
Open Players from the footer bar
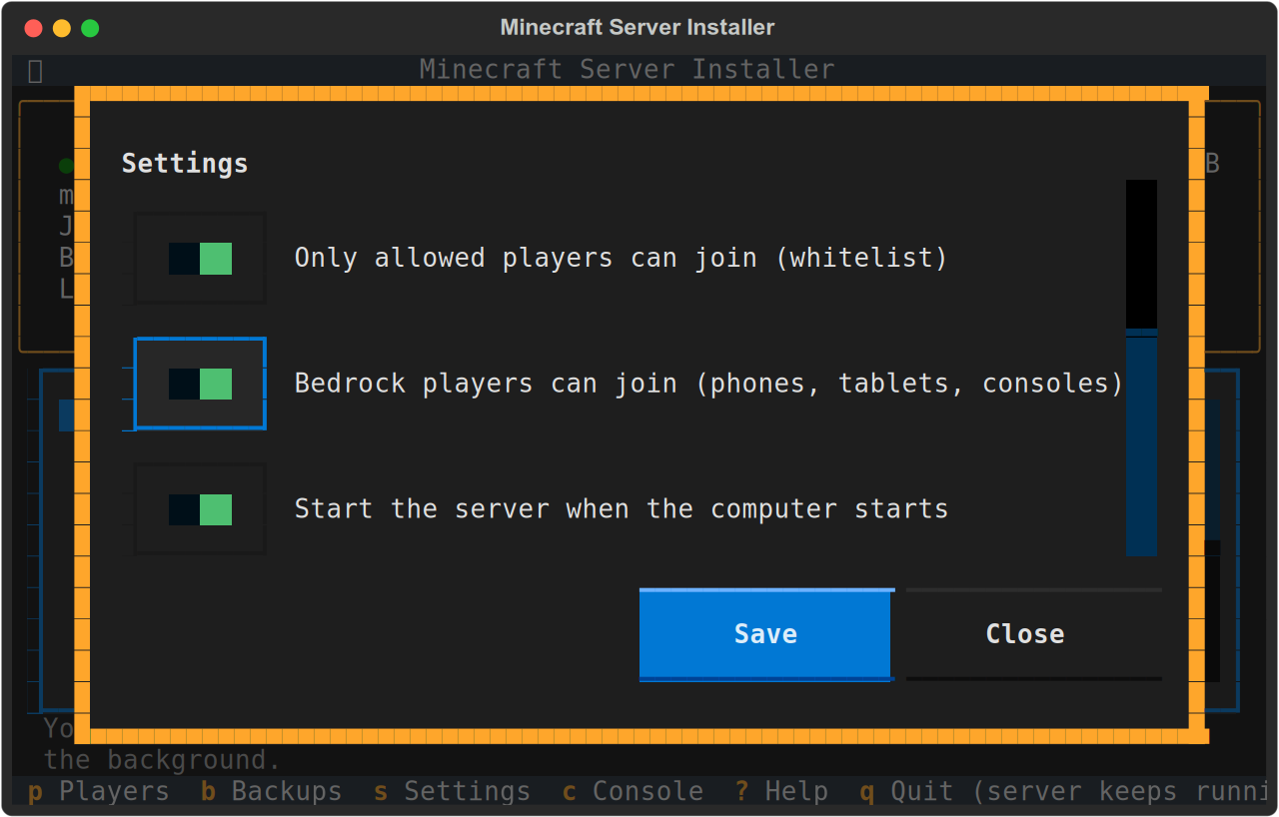[98, 792]
